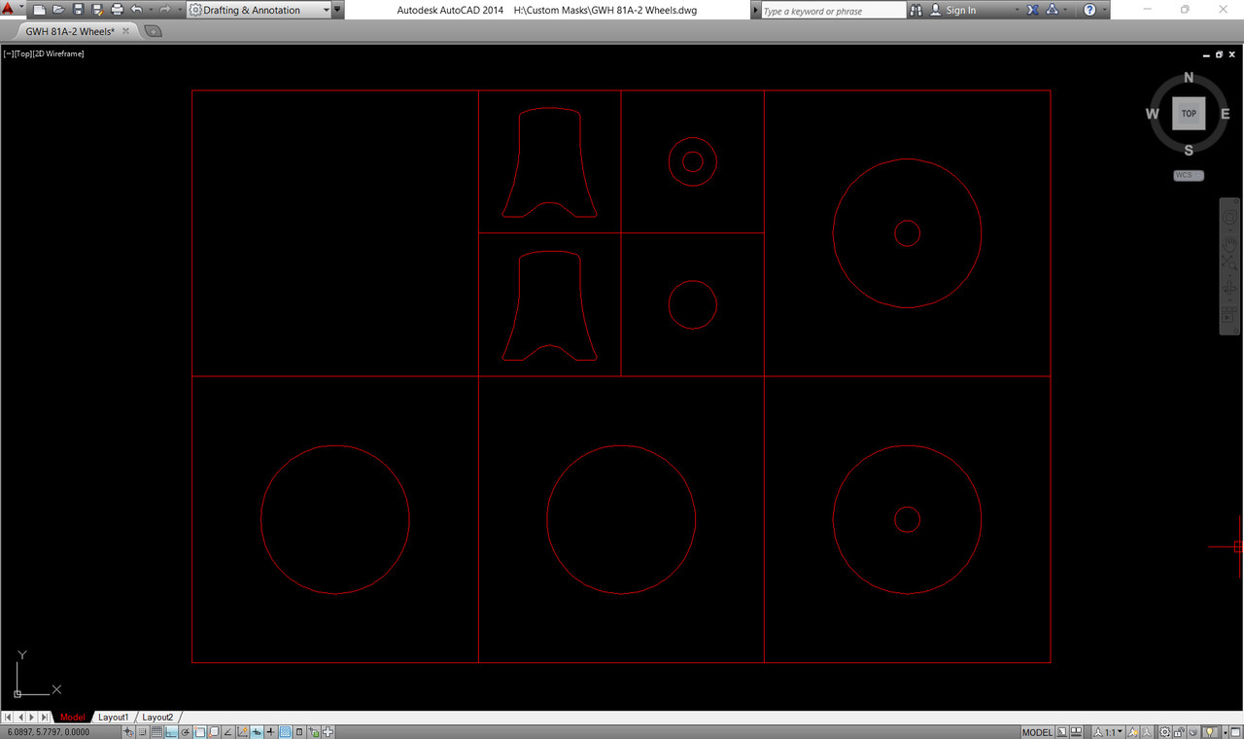The height and width of the screenshot is (739, 1244).
Task: Click the Clean Screen icon
Action: 1235,732
